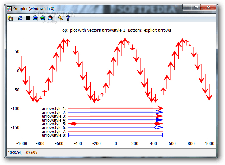Maximize the Gnuplot window
This screenshot has width=225, height=165.
(196, 7)
